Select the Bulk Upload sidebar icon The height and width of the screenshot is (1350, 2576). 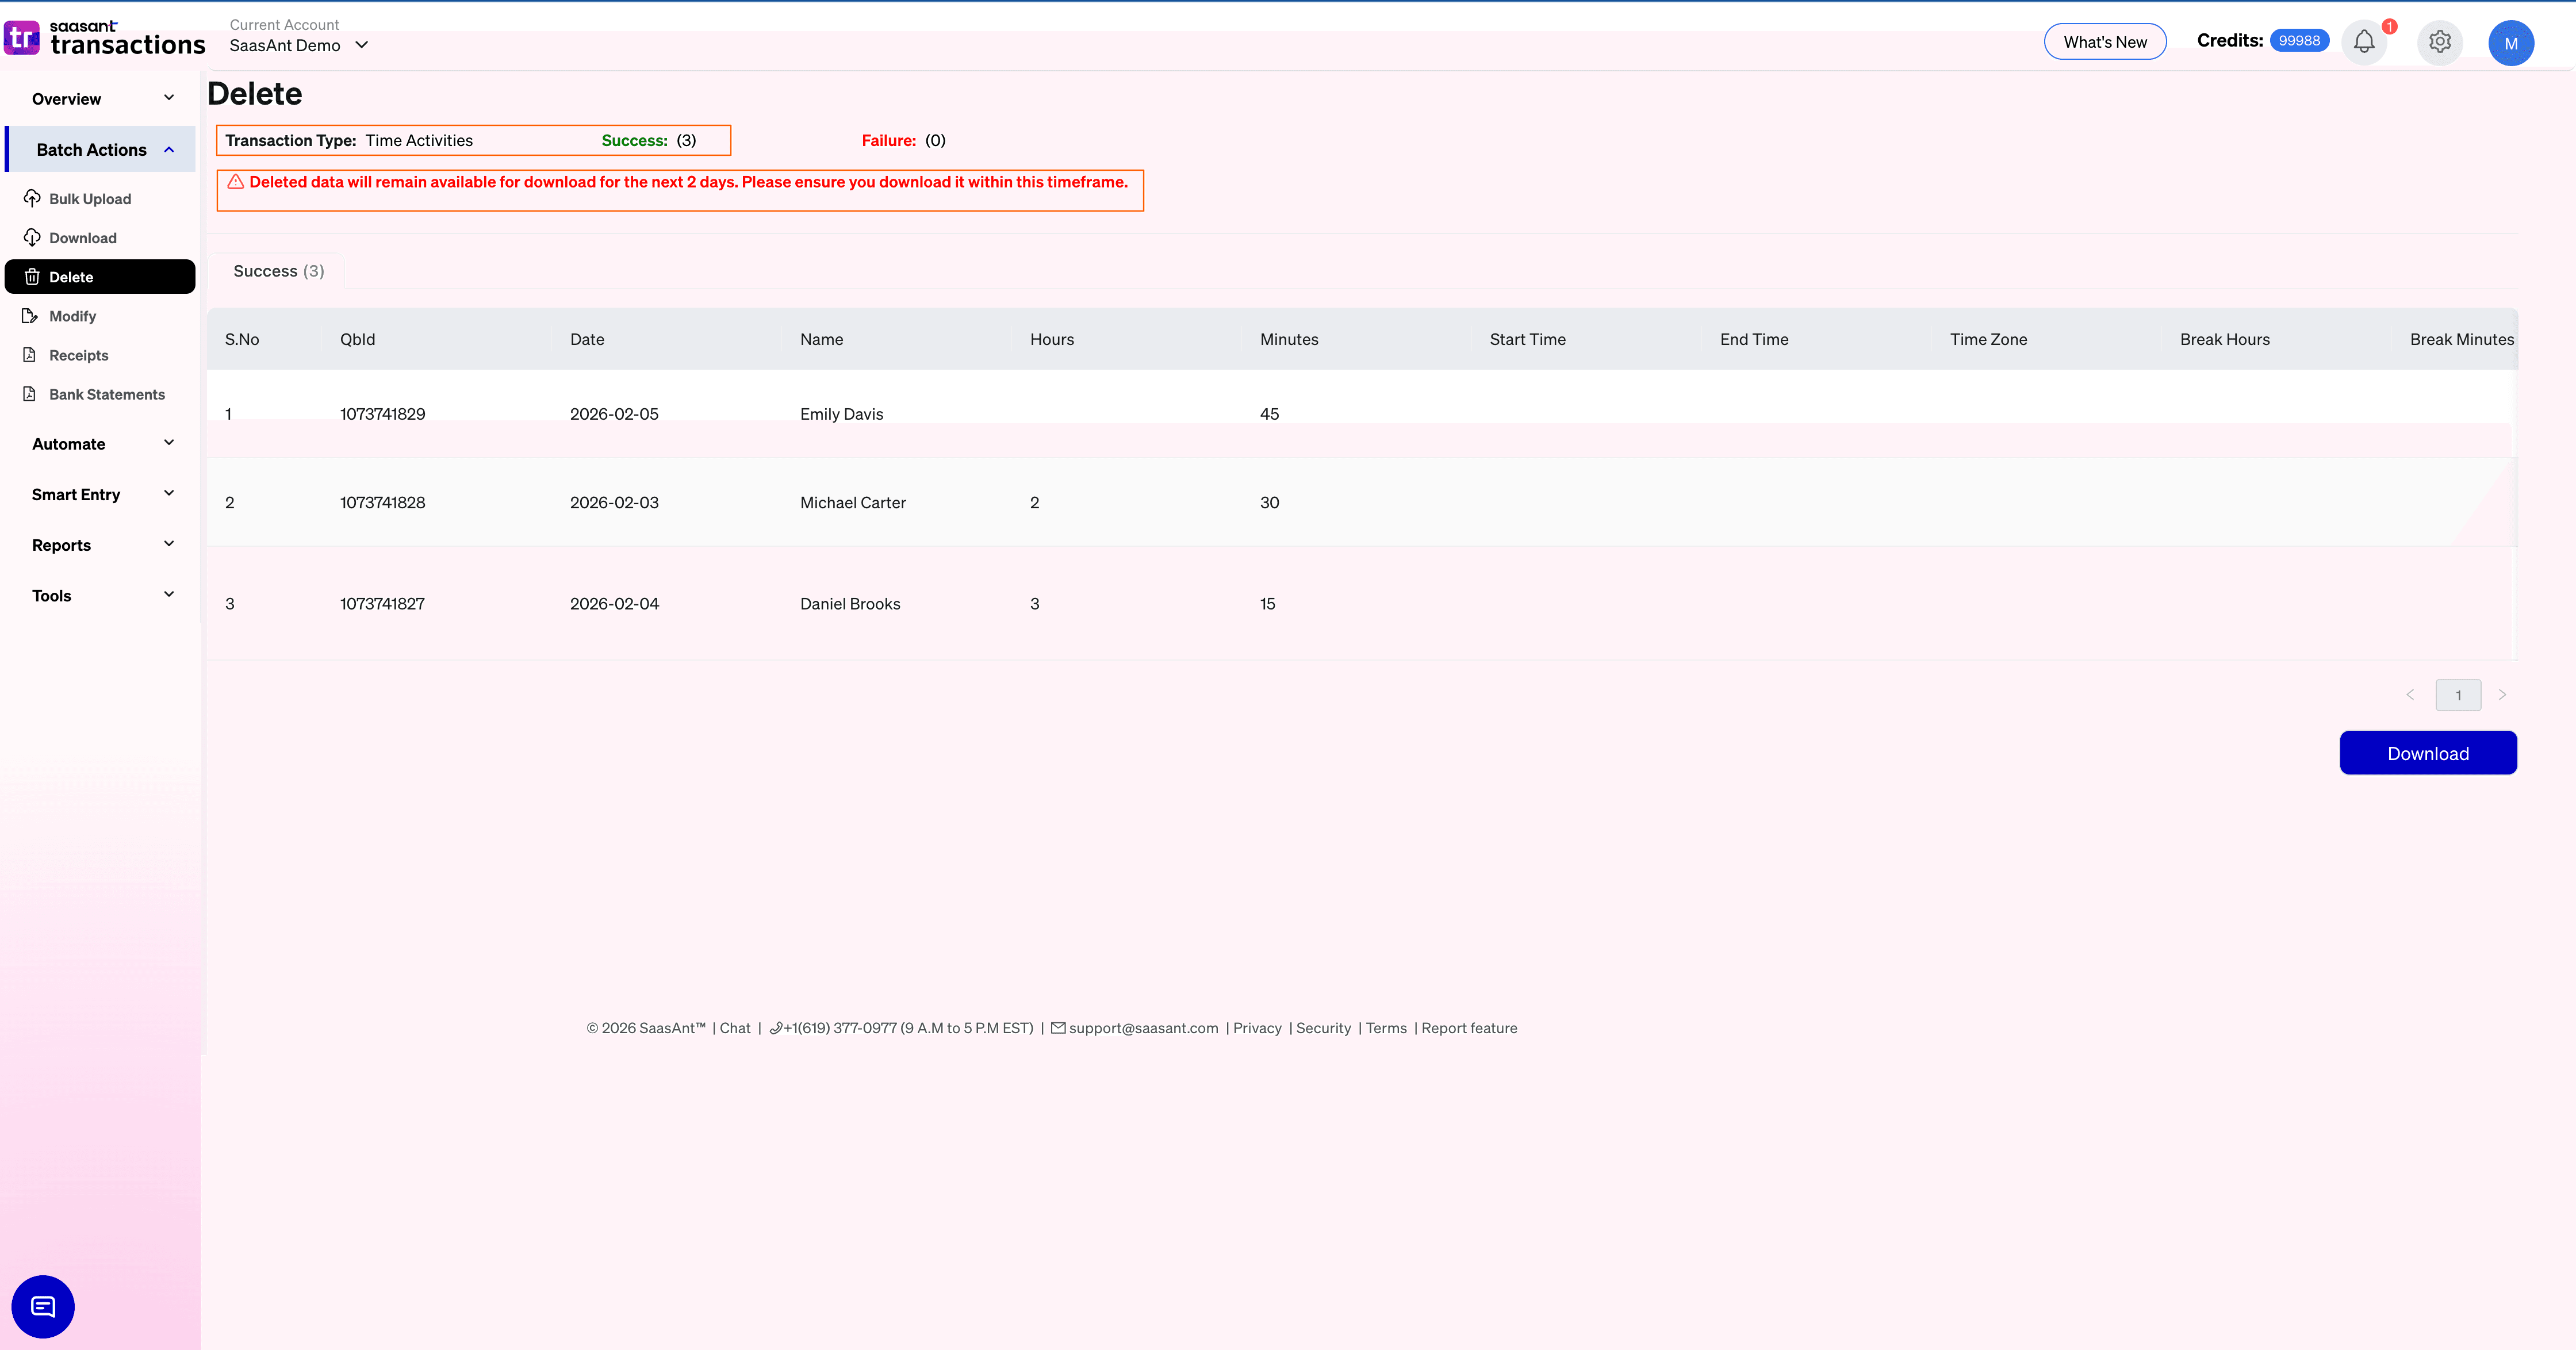32,198
